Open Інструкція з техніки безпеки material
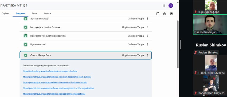This screenshot has height=97, width=227. click(85, 27)
